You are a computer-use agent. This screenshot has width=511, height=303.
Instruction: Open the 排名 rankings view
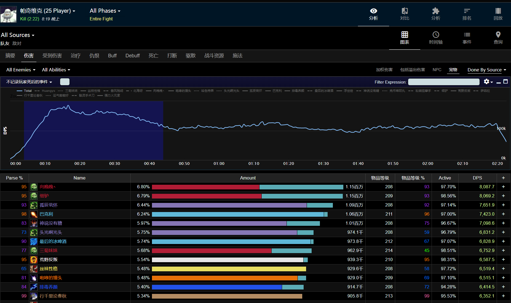(x=467, y=14)
